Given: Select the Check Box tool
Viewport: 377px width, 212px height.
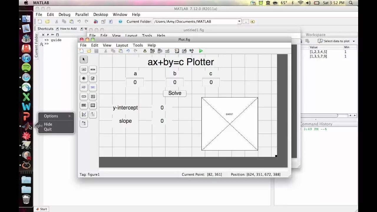Looking at the screenshot, I should [93, 78].
